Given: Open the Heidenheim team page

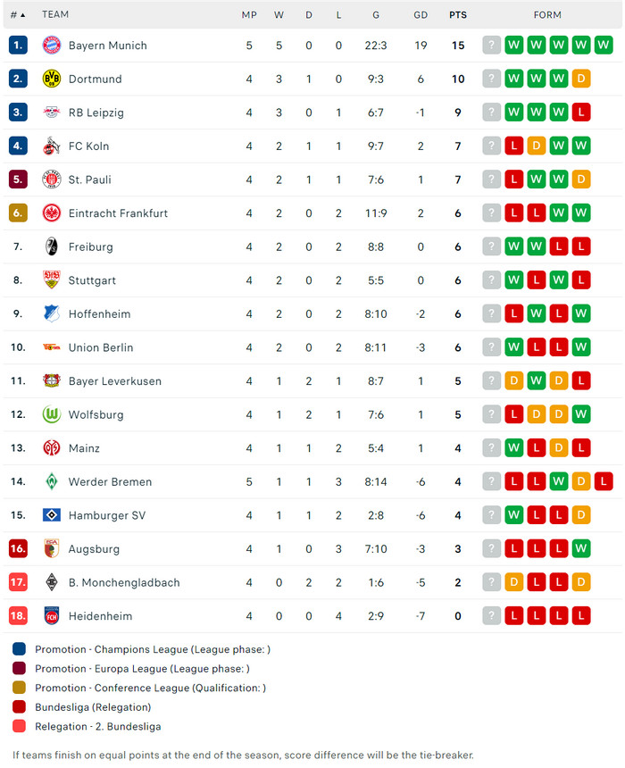Looking at the screenshot, I should (100, 616).
